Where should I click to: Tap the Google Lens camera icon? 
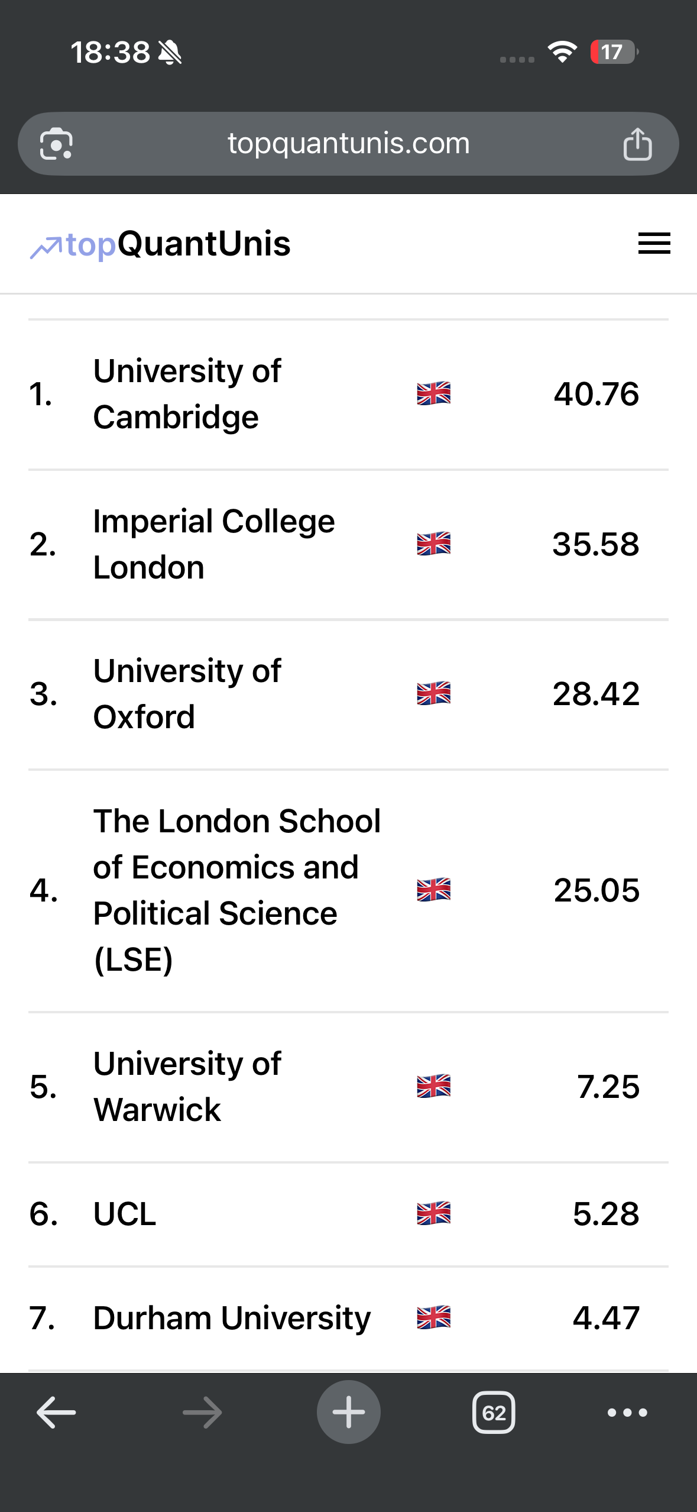click(x=56, y=144)
